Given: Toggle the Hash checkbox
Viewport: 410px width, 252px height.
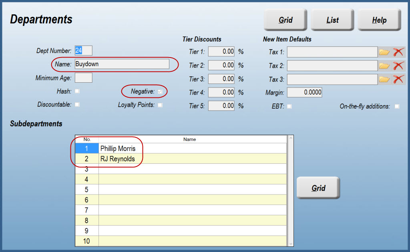Looking at the screenshot, I should click(x=77, y=91).
